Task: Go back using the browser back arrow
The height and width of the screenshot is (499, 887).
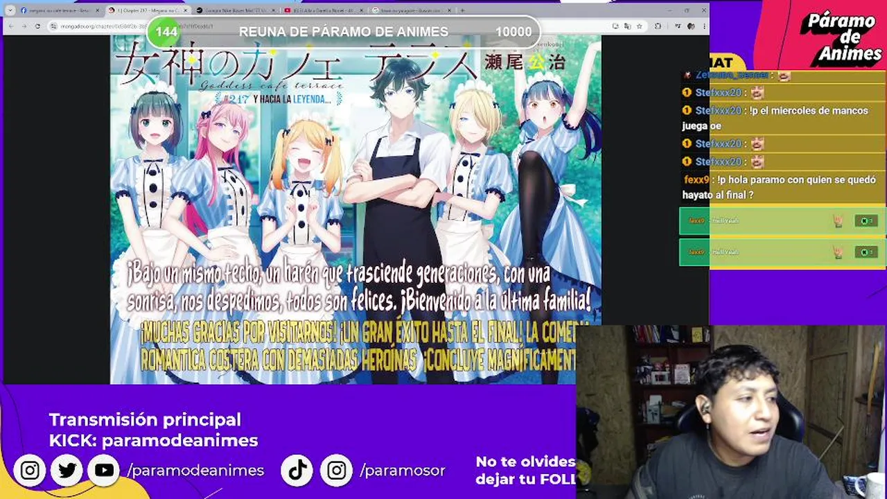Action: point(12,26)
